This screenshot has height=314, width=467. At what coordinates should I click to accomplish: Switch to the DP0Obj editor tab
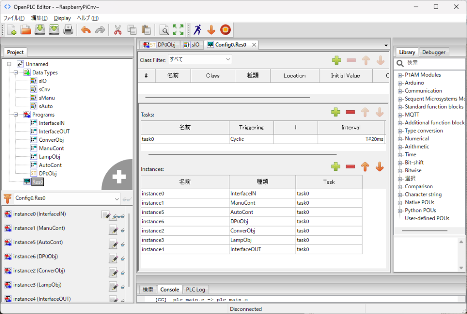(x=160, y=45)
